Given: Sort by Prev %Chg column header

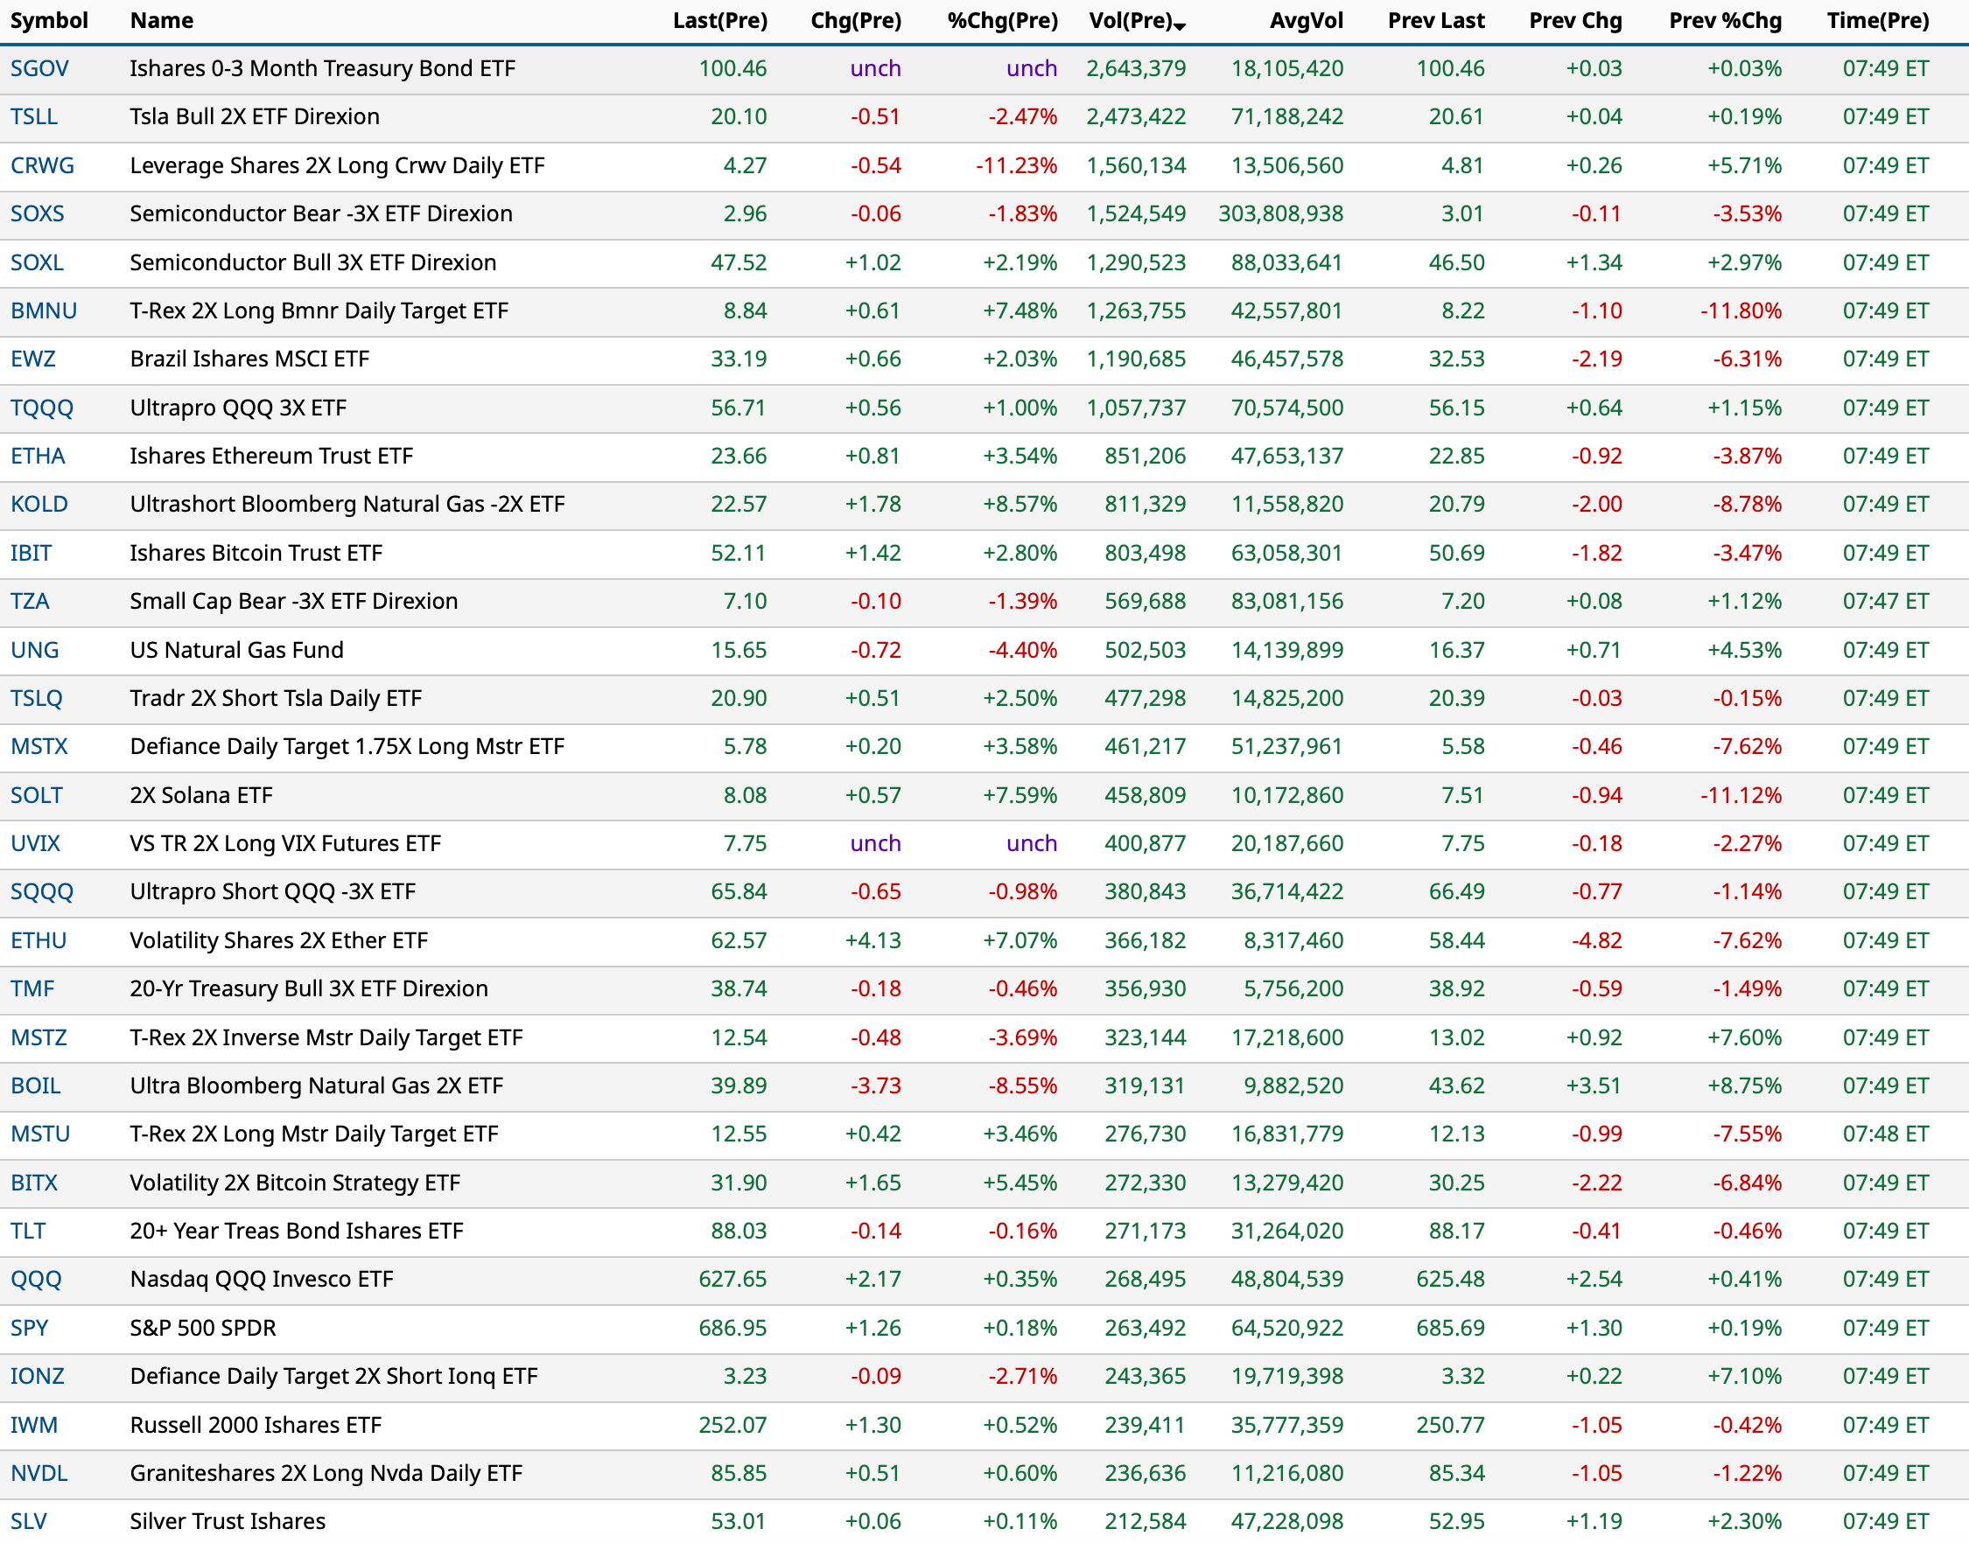Looking at the screenshot, I should click(1724, 21).
